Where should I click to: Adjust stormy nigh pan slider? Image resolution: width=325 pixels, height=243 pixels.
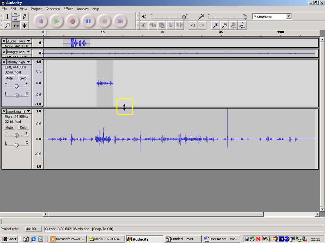coord(17,95)
